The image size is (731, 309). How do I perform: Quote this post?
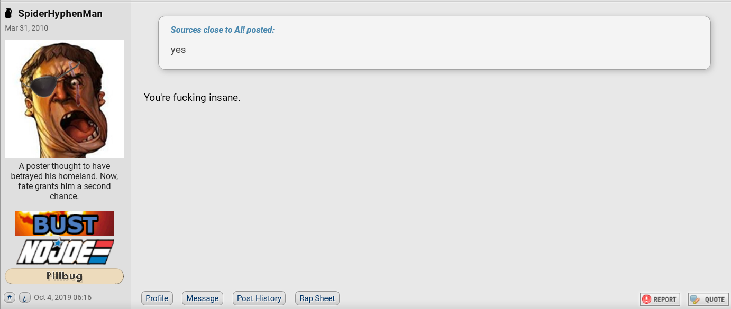(x=708, y=299)
